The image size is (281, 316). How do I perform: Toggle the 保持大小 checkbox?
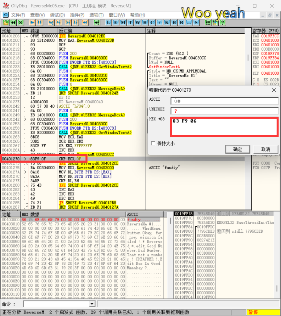tap(153, 143)
